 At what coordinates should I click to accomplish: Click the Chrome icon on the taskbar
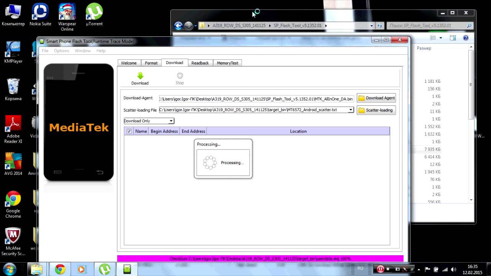[60, 269]
